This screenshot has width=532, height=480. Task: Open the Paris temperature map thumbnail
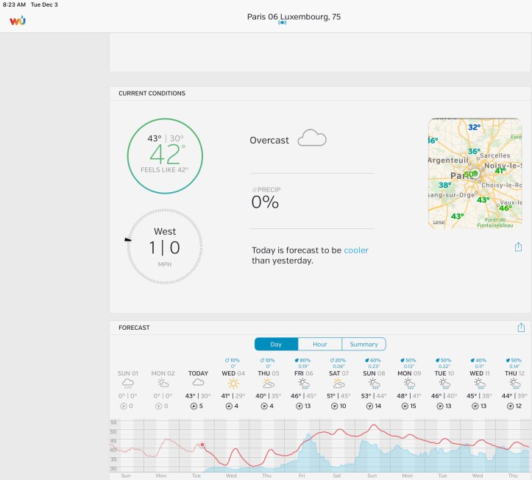click(475, 173)
